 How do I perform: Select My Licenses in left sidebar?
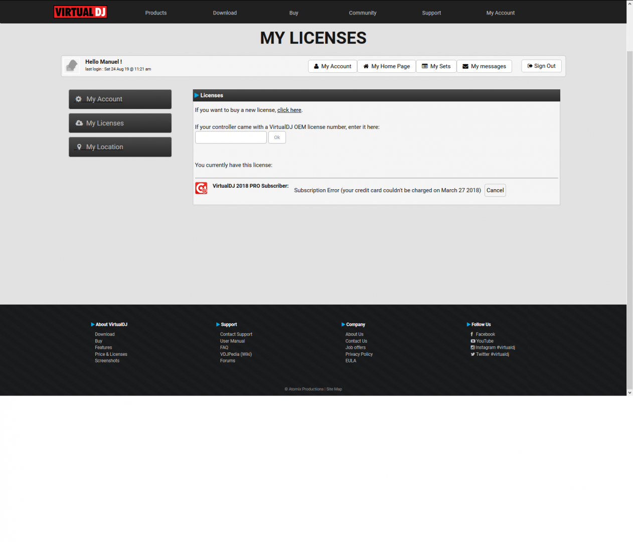pyautogui.click(x=120, y=123)
